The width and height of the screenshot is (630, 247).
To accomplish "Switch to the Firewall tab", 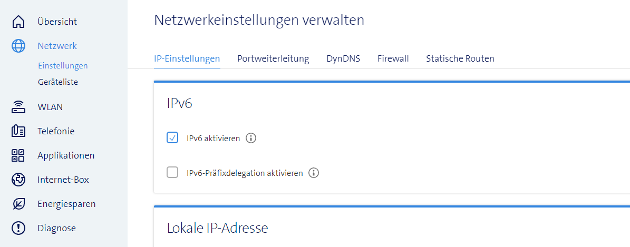I will 393,58.
